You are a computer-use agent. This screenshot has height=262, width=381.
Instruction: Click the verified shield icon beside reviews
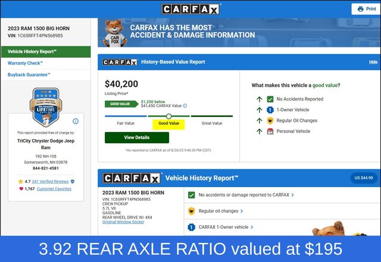[73, 181]
